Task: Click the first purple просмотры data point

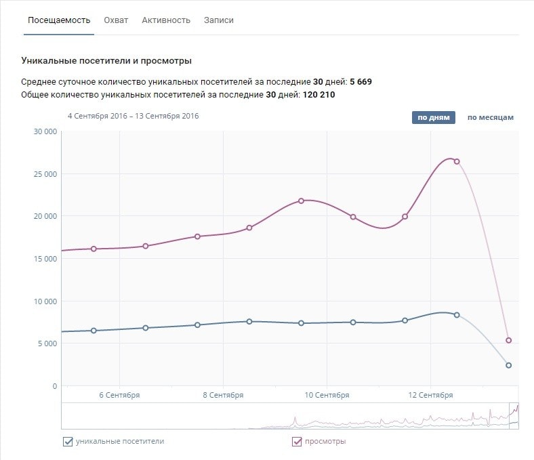Action: [x=94, y=249]
